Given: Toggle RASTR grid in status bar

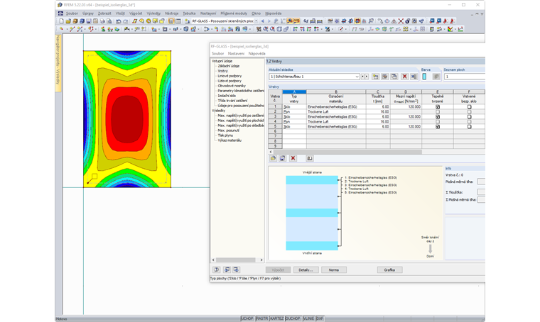Looking at the screenshot, I should (x=261, y=318).
